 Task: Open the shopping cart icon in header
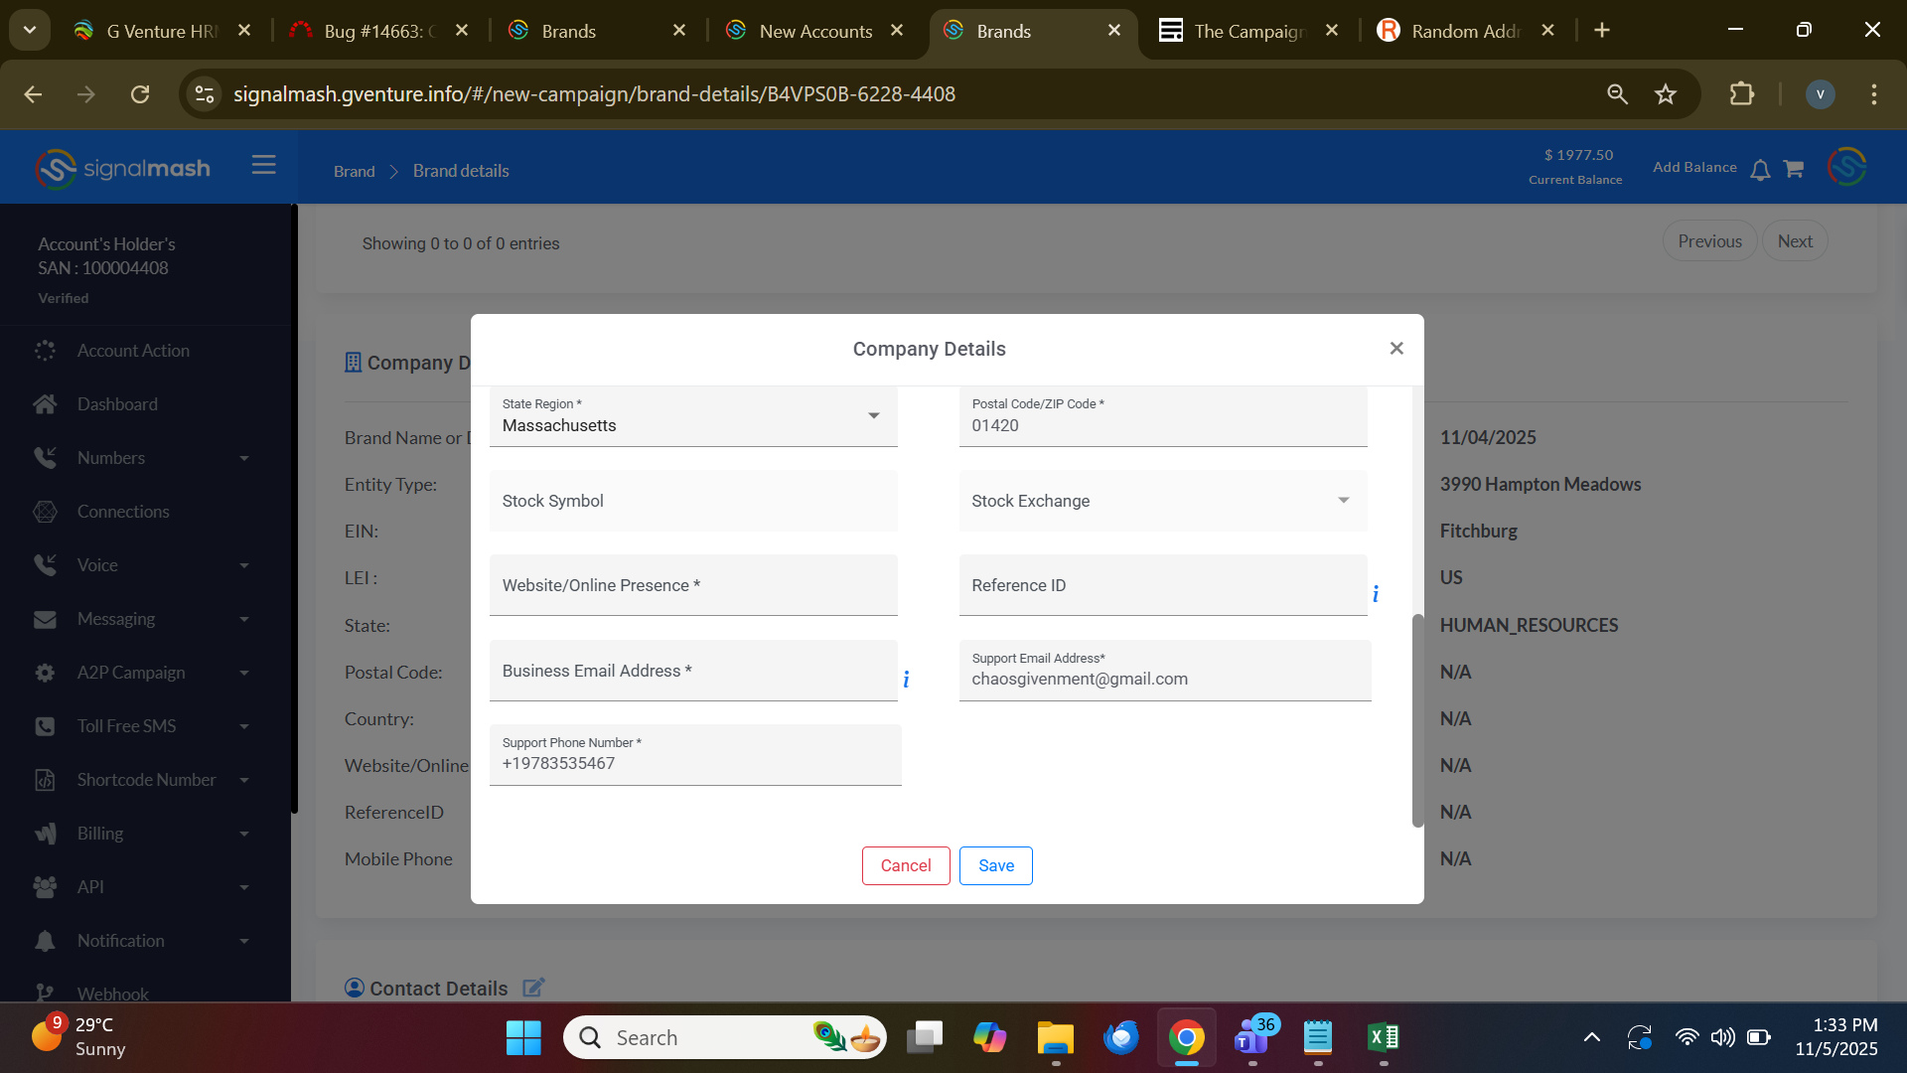1793,169
